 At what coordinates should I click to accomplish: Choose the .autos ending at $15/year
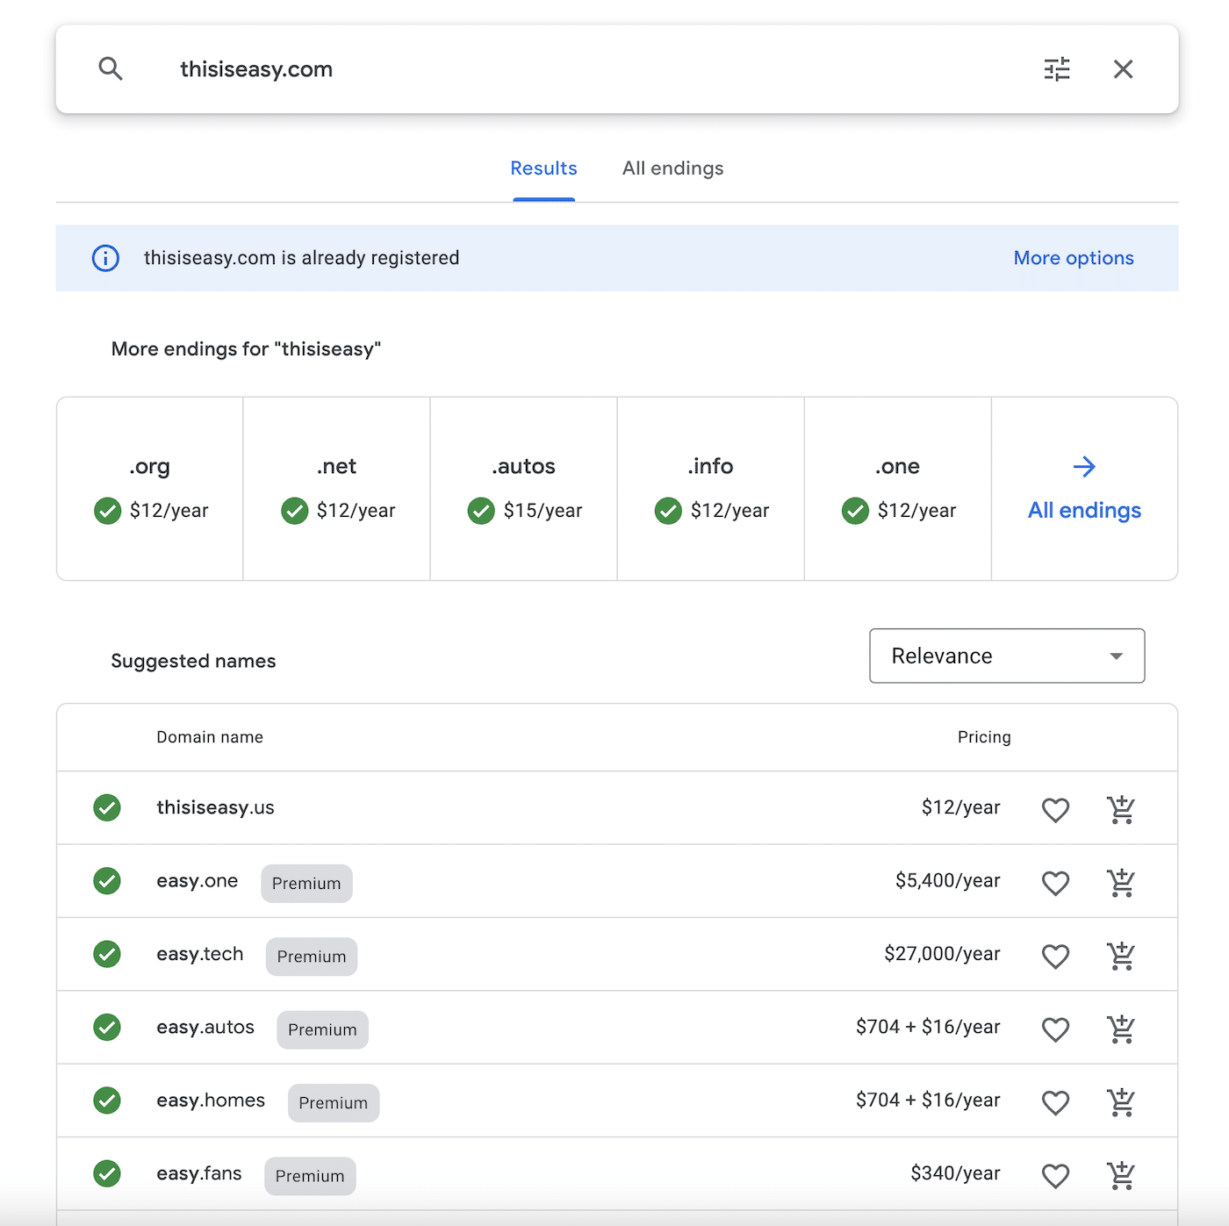[524, 489]
